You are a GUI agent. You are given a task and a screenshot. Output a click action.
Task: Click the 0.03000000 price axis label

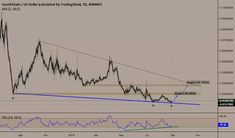226,83
